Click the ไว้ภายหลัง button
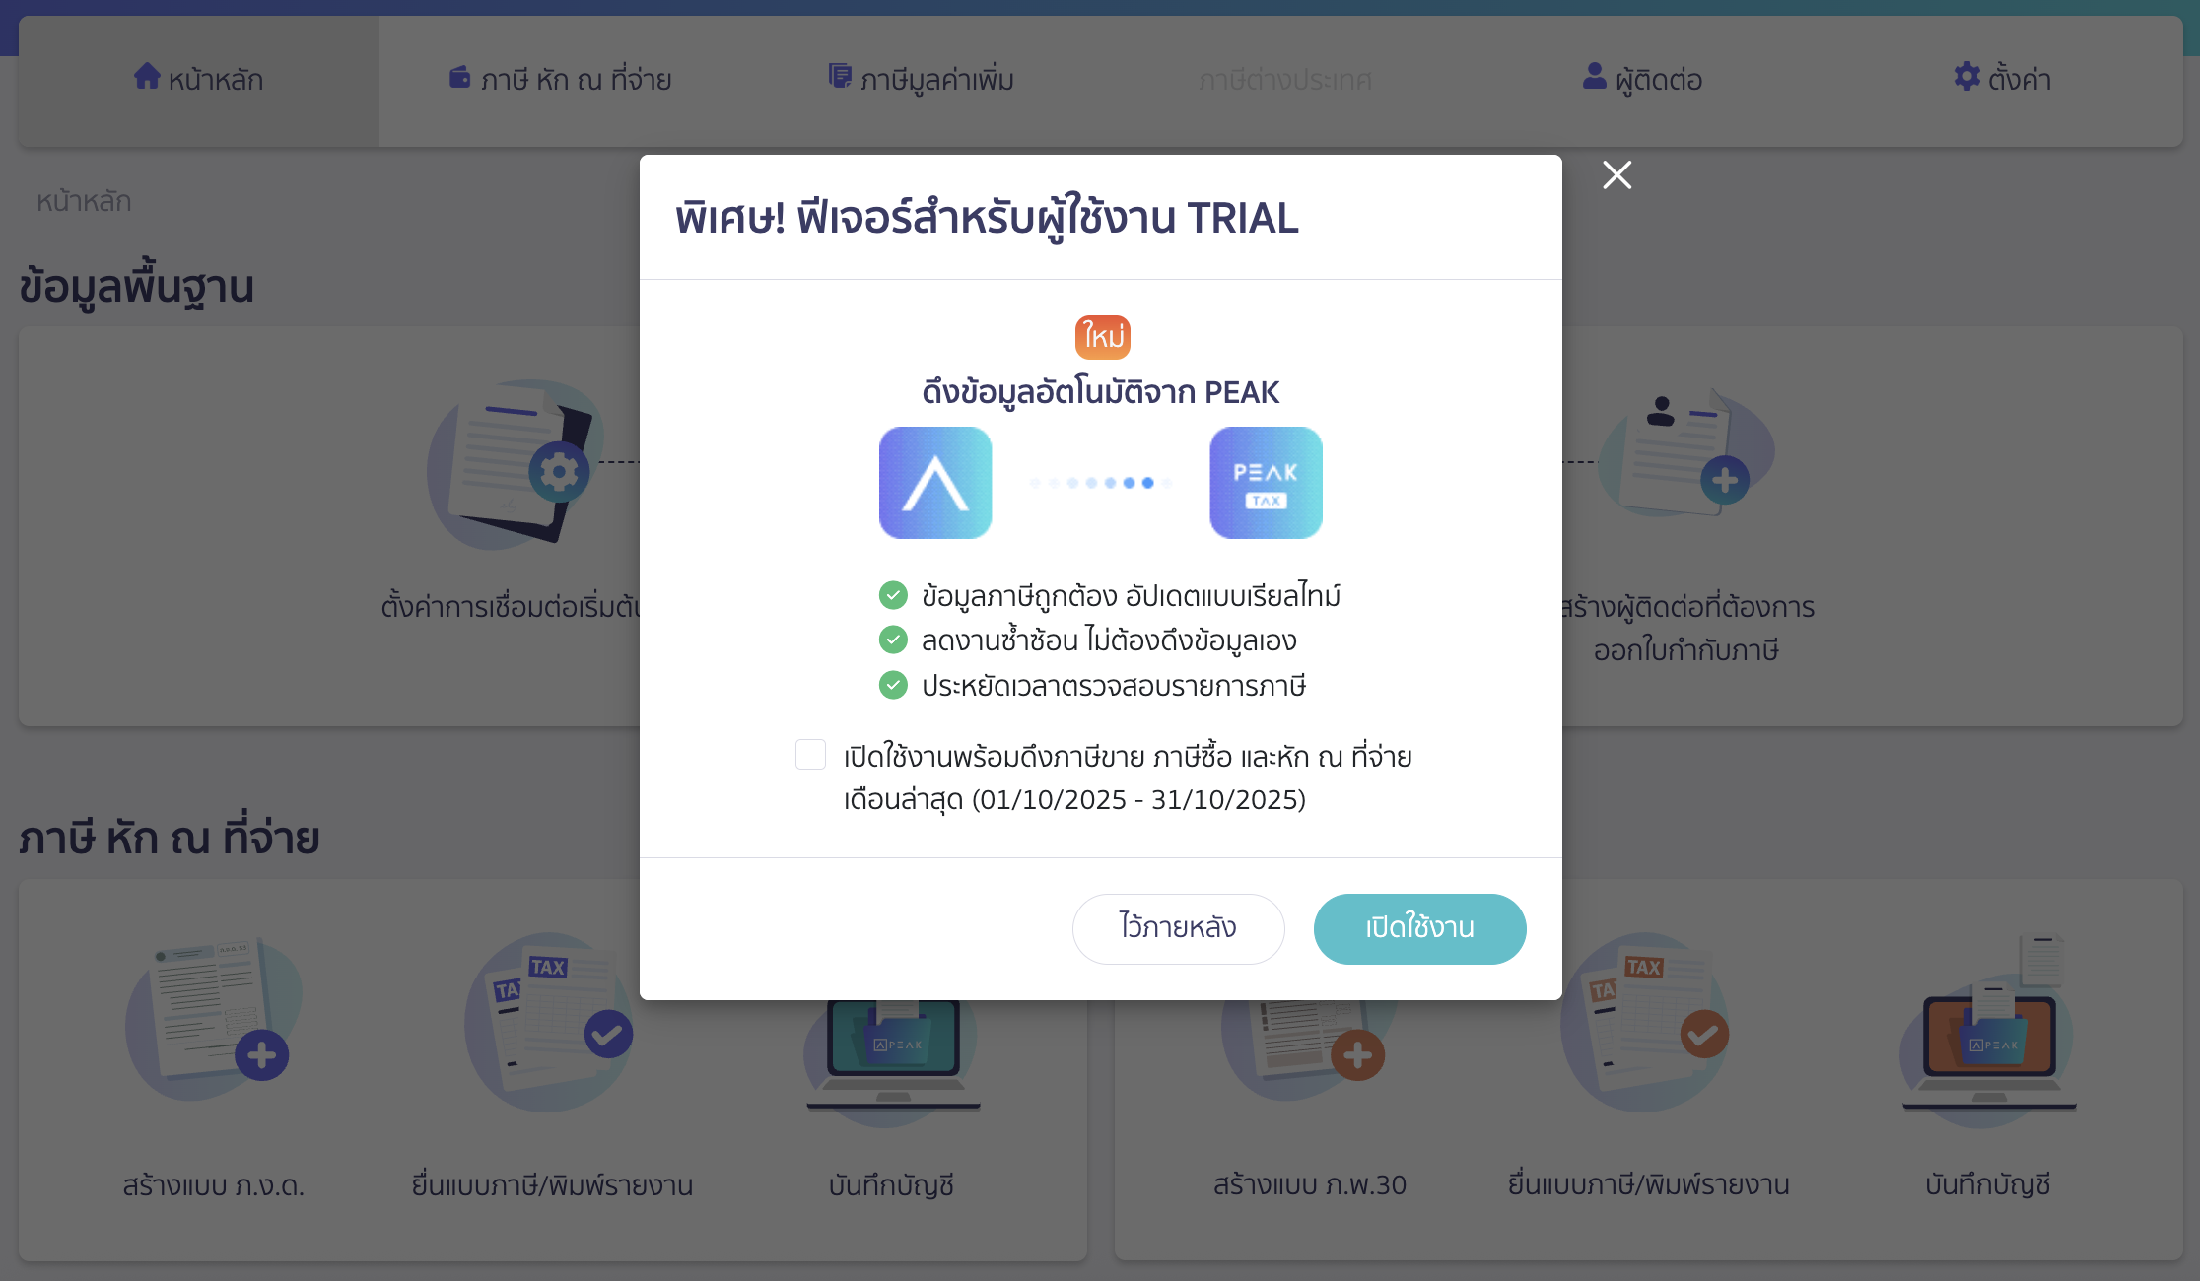The height and width of the screenshot is (1281, 2200). point(1178,928)
